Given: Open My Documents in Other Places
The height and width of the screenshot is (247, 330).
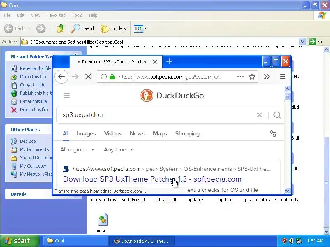Looking at the screenshot, I should tap(30, 149).
